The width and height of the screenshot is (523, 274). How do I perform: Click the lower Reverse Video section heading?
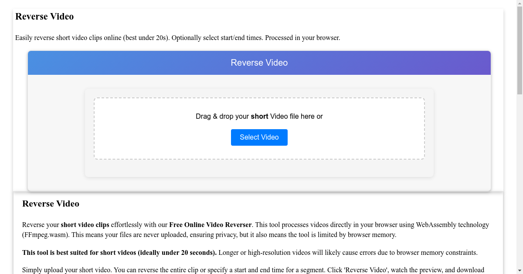pyautogui.click(x=51, y=204)
